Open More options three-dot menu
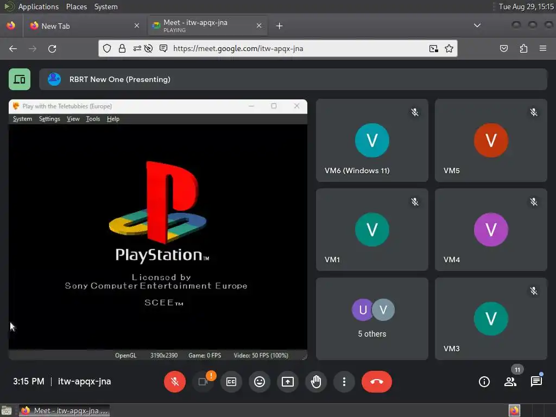This screenshot has width=556, height=417. [344, 382]
